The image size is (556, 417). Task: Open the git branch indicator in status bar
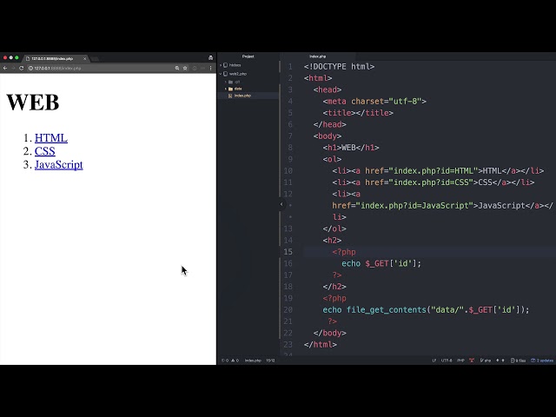486,361
